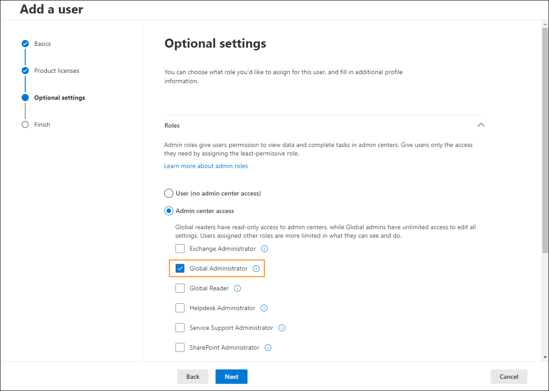Check the SharePoint Administrator checkbox
This screenshot has width=549, height=391.
click(x=180, y=347)
